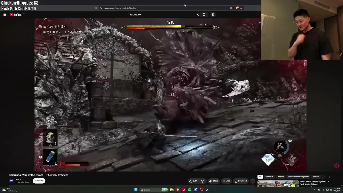
Task: Select the Bosses filter chip
Action: tap(281, 177)
